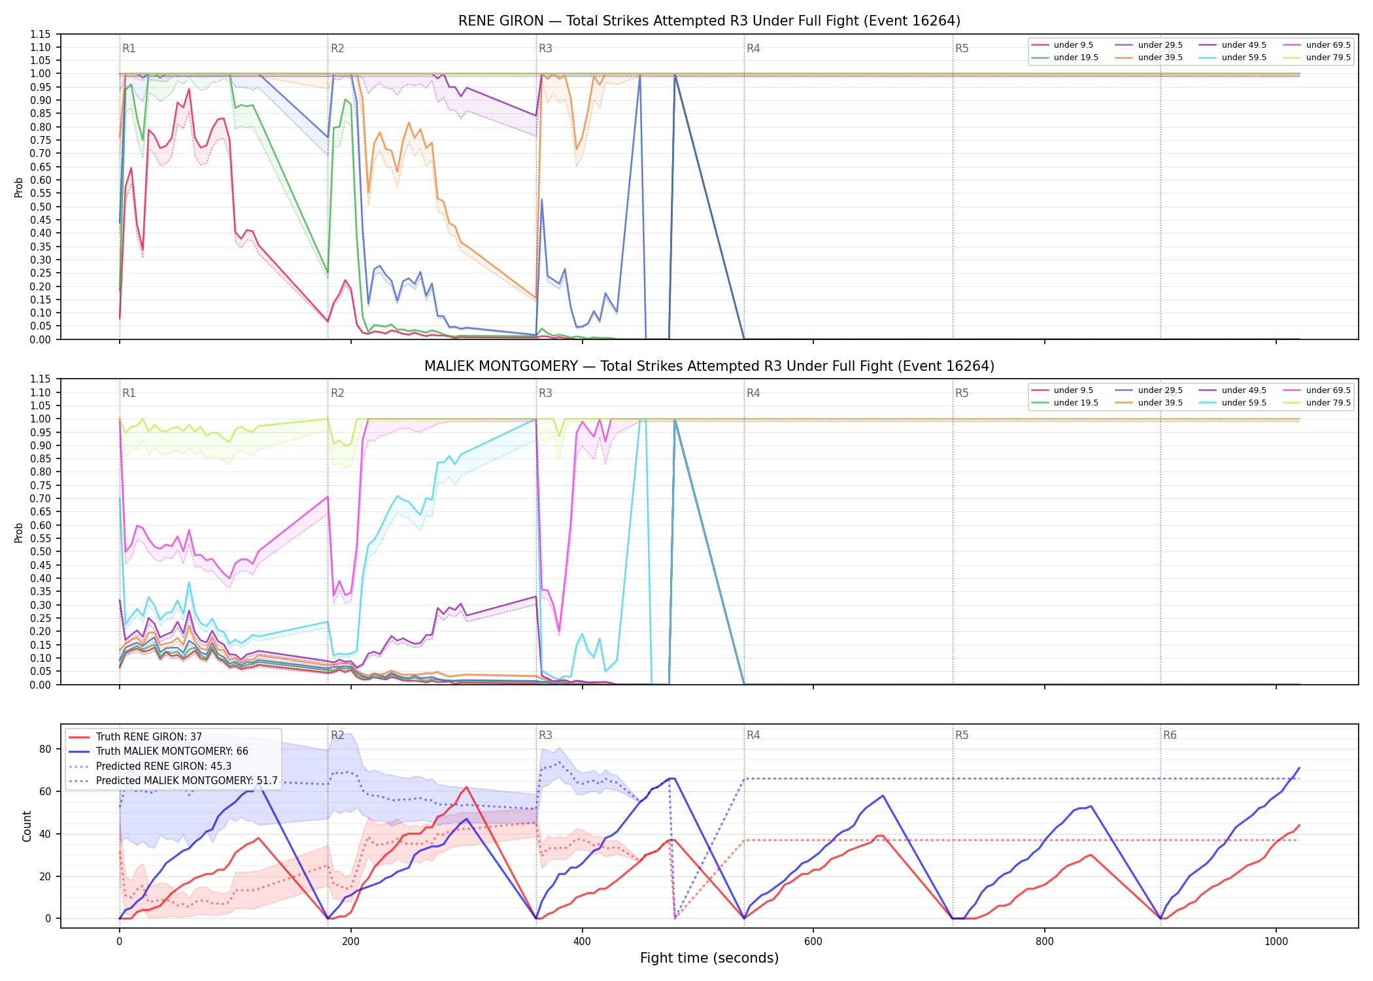
Task: Click R1 round marker on Rene Giron chart
Action: click(129, 48)
